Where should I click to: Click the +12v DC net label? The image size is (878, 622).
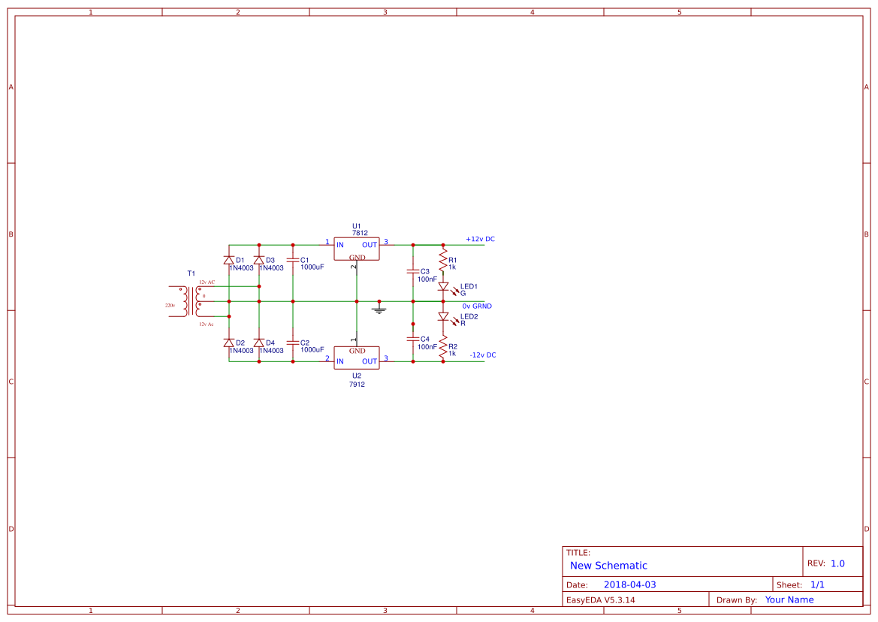480,238
